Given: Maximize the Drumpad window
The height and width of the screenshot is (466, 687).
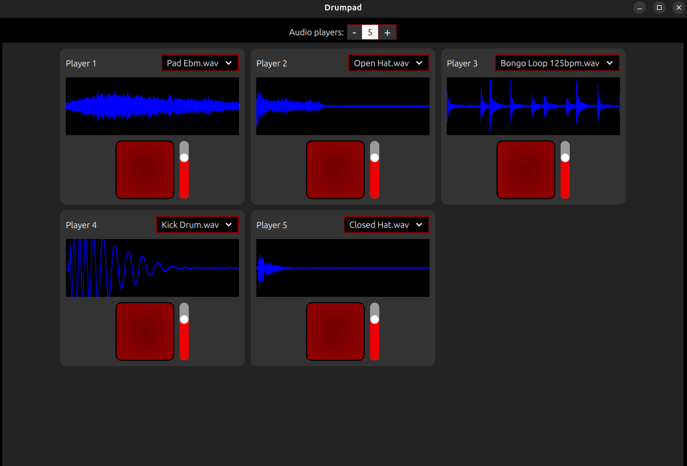Looking at the screenshot, I should [659, 8].
